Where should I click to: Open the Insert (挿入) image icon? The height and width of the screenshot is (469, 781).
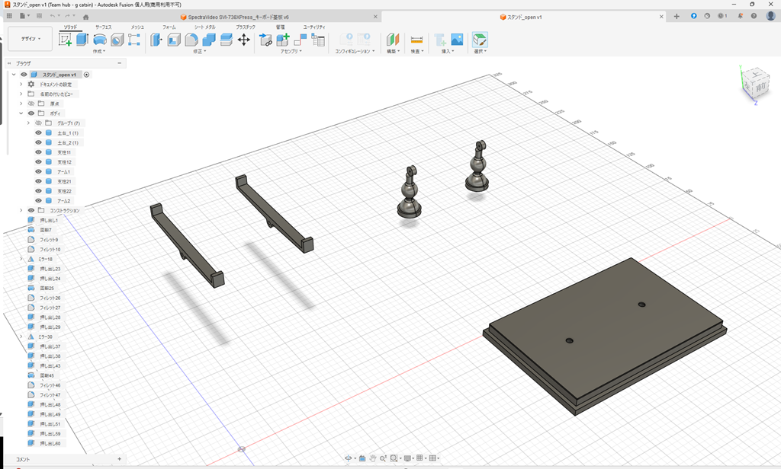pyautogui.click(x=457, y=40)
